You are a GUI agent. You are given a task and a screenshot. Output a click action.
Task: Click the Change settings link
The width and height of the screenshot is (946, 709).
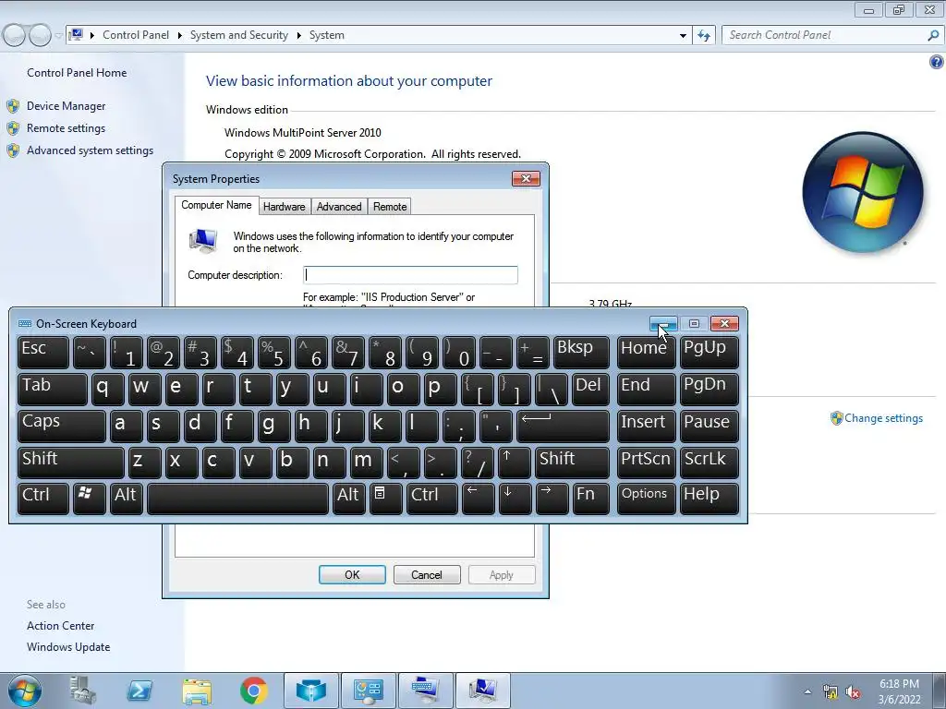pos(883,418)
